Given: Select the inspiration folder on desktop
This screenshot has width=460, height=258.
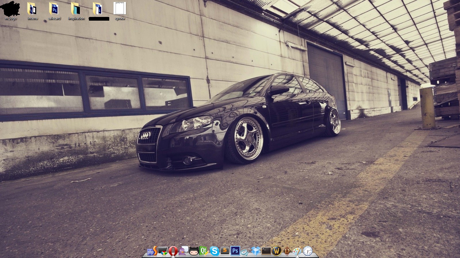Looking at the screenshot, I should (76, 11).
